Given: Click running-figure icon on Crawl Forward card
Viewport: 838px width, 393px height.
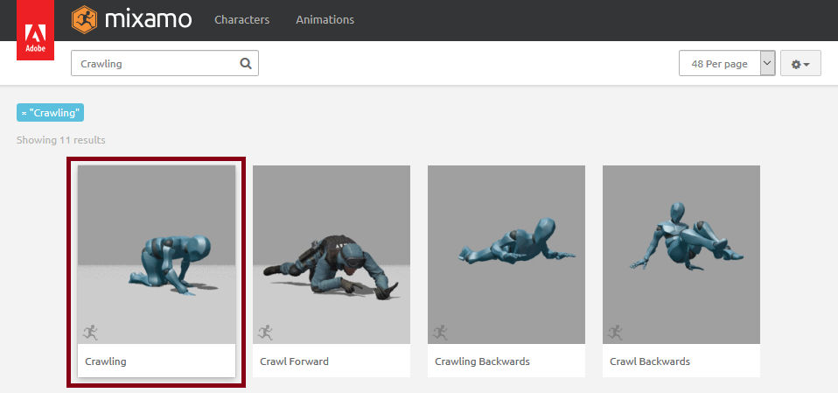Looking at the screenshot, I should [266, 332].
